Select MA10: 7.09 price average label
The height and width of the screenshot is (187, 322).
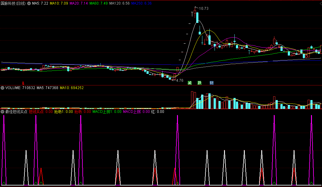pos(59,3)
